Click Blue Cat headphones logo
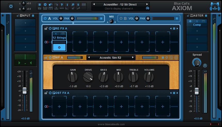 point(215,6)
